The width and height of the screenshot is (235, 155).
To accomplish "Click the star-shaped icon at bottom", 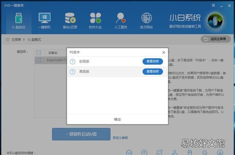I will click(205, 152).
